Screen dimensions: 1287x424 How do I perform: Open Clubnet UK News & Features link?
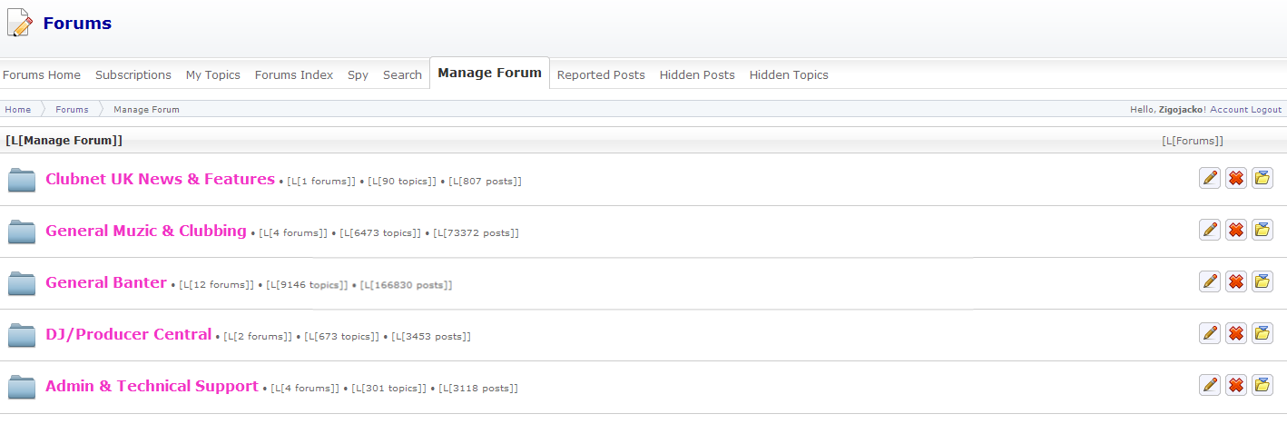coord(160,179)
